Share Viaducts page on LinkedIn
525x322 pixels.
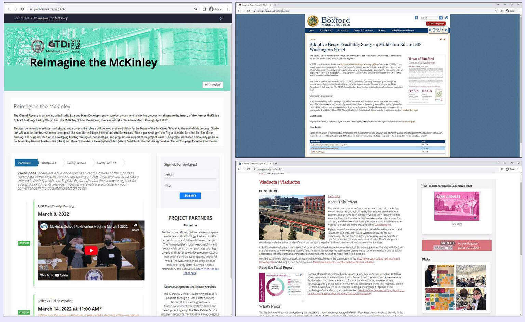pos(270,191)
